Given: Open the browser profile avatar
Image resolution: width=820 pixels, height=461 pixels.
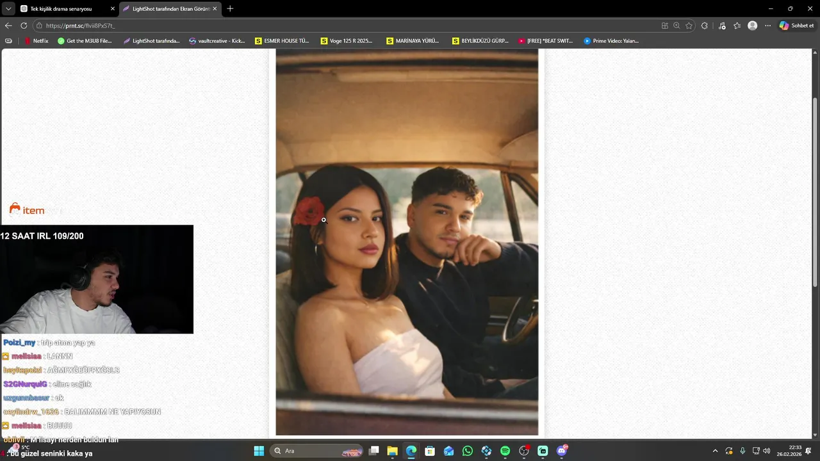Looking at the screenshot, I should click(x=753, y=26).
